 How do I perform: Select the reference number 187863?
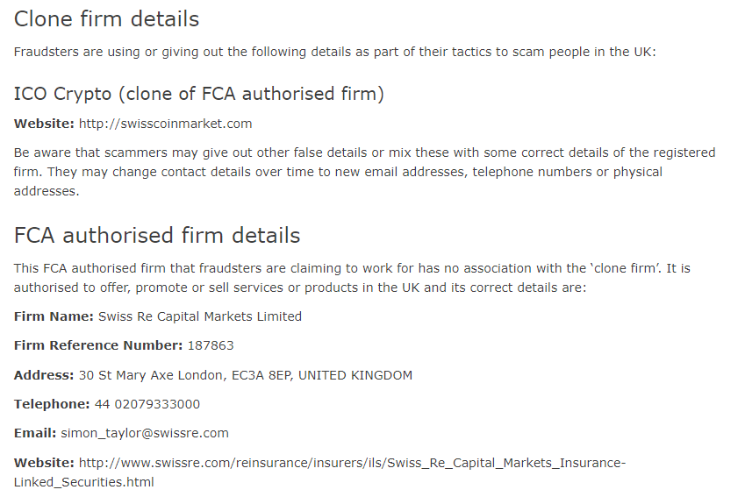(211, 345)
